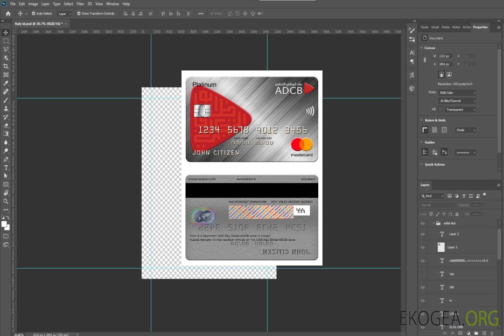Viewport: 504px width, 336px height.
Task: Open the Window menu
Action: click(x=112, y=4)
